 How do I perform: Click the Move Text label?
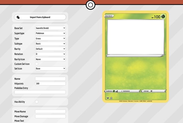pos(19,121)
